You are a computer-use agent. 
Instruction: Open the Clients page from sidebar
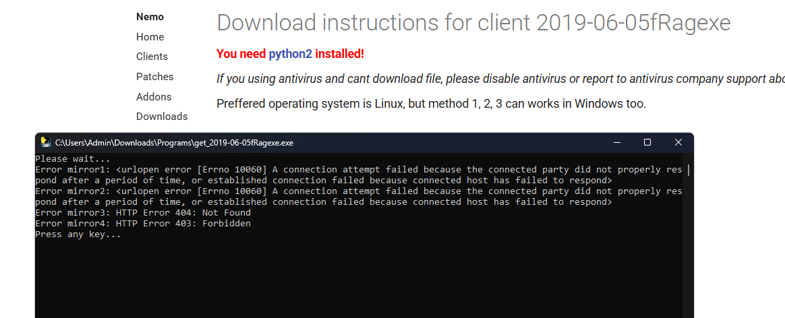click(152, 57)
